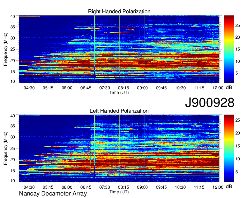
Task: Click the 10:30 tick on left-handed time axis
Action: (x=180, y=187)
